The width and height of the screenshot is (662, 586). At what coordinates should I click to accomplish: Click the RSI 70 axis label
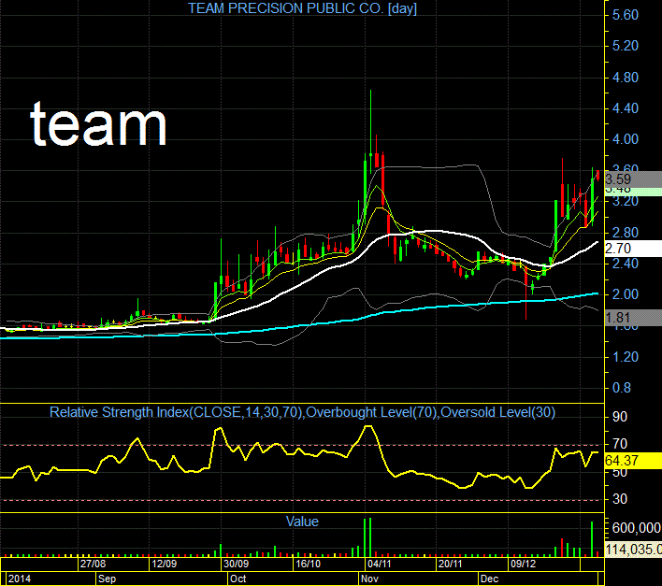point(620,444)
